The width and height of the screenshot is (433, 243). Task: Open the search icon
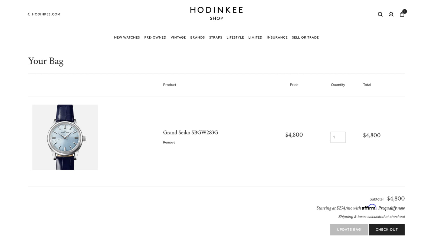(380, 14)
